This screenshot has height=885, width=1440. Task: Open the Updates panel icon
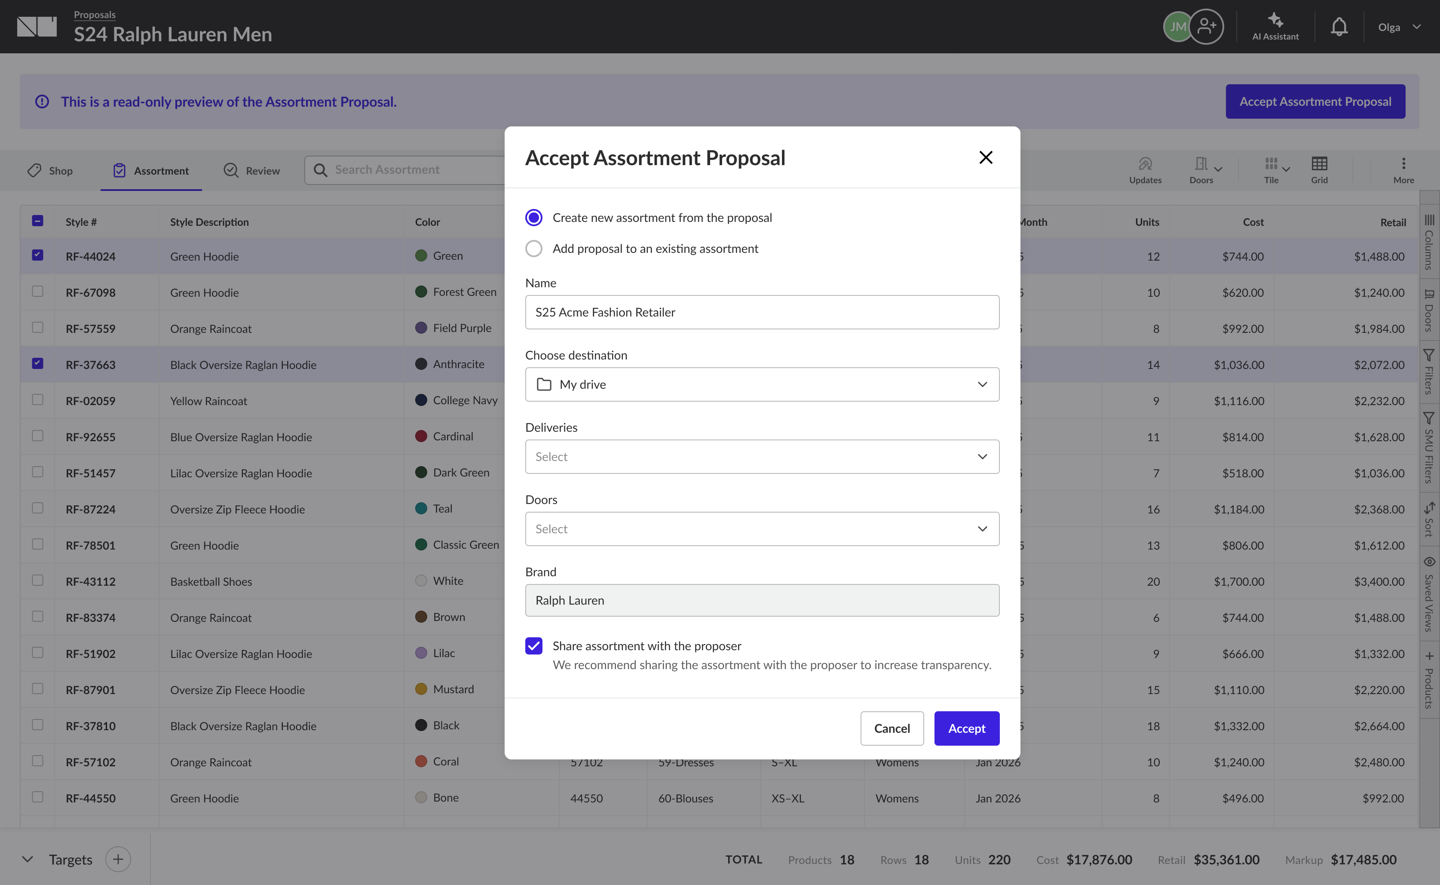1145,170
